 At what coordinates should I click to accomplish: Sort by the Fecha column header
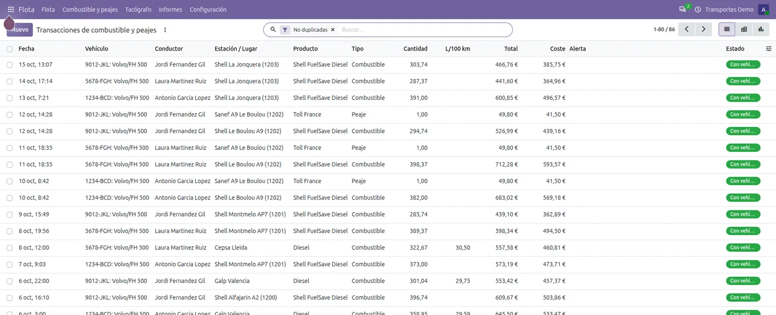[27, 49]
